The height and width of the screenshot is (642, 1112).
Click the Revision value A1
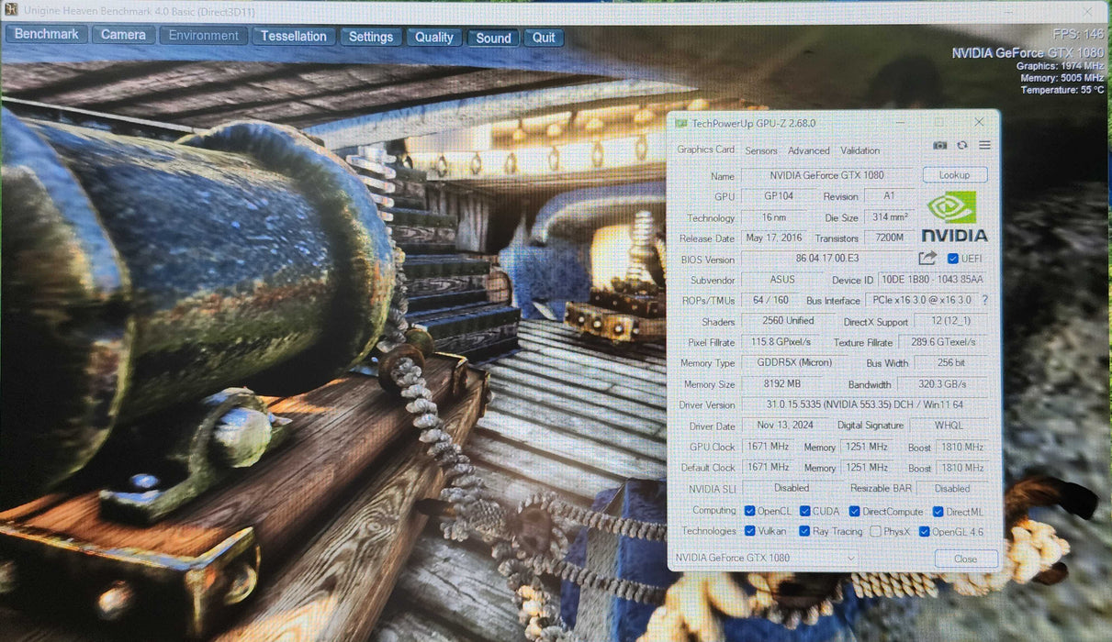pos(889,195)
